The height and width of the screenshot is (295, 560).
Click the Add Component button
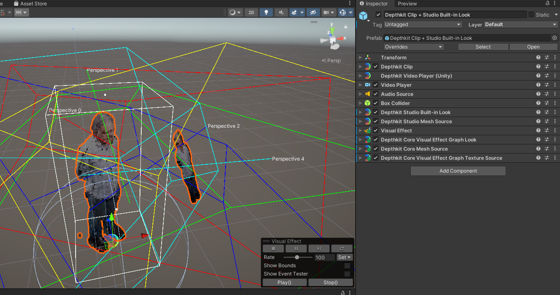coord(458,171)
